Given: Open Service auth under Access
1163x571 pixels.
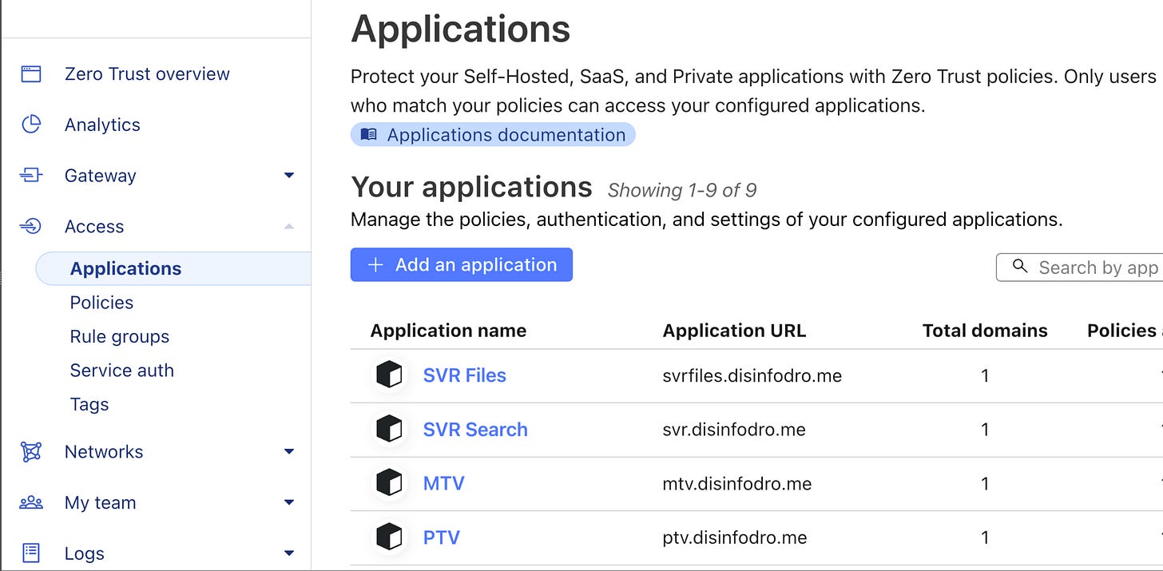Looking at the screenshot, I should point(122,371).
